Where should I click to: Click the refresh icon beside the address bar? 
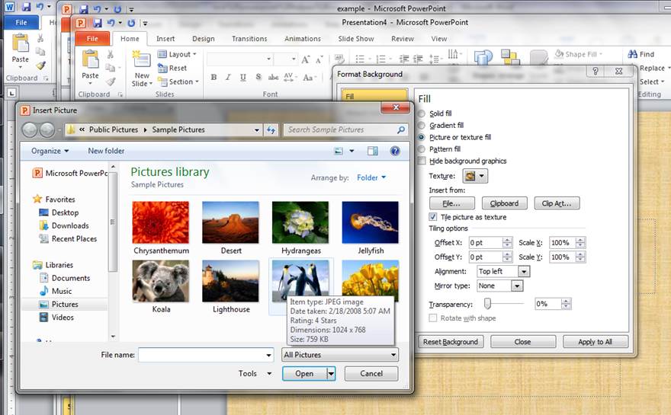coord(271,130)
